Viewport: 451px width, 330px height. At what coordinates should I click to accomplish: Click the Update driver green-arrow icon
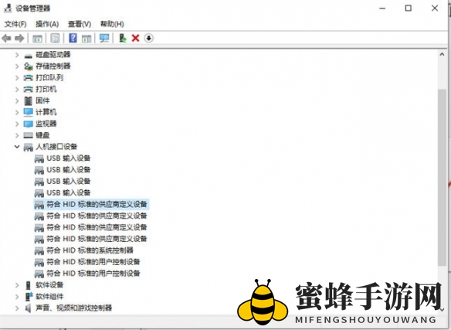(x=123, y=38)
